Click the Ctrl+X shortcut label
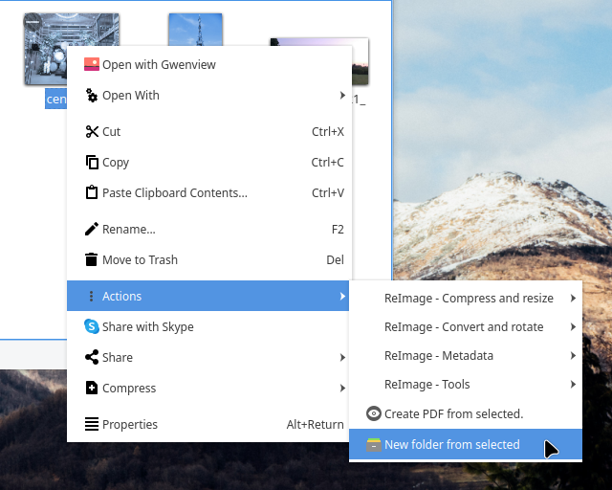Viewport: 612px width, 490px height. tap(328, 132)
